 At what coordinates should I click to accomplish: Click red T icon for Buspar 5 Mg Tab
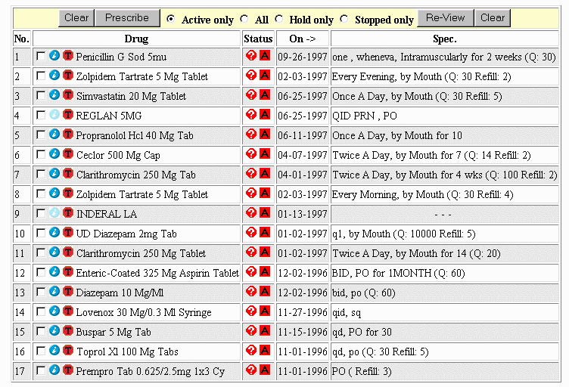point(68,331)
